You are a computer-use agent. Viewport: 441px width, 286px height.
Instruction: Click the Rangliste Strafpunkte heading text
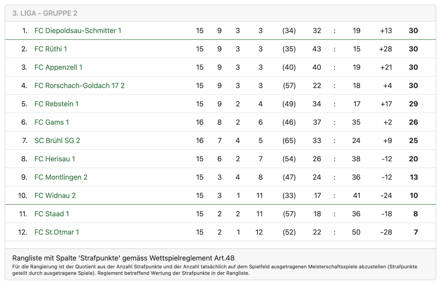[x=123, y=258]
